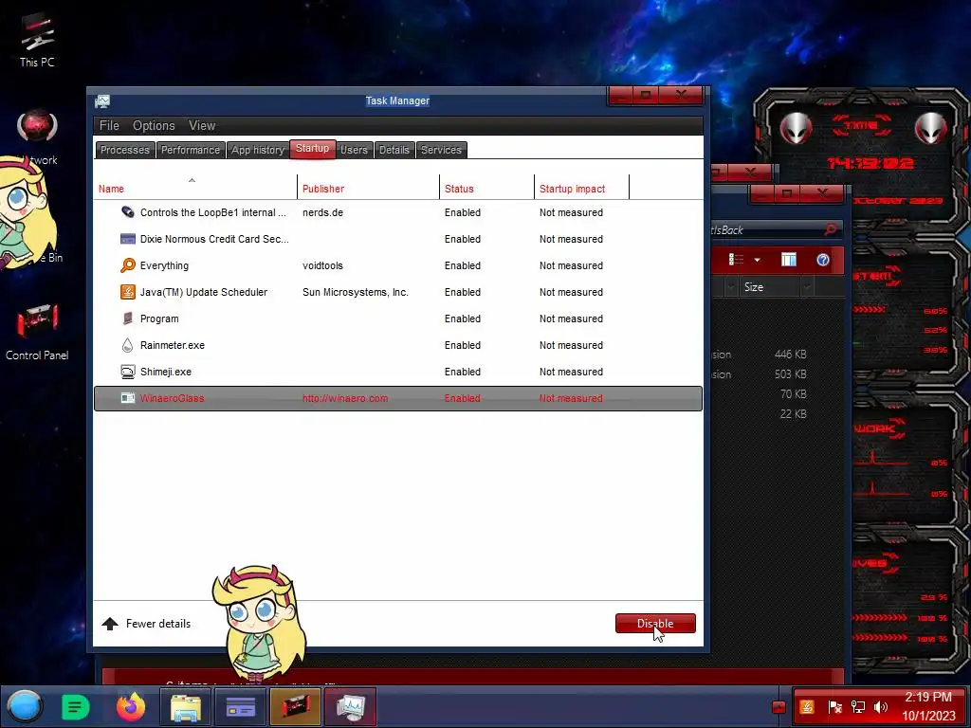Click the volume speaker tray icon
Image resolution: width=971 pixels, height=728 pixels.
881,707
